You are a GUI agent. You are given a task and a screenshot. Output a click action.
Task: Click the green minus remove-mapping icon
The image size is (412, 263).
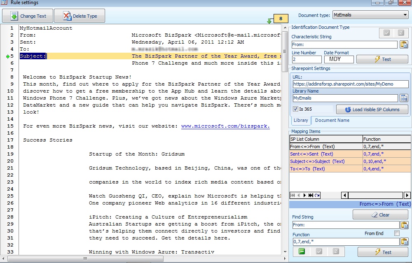point(302,252)
